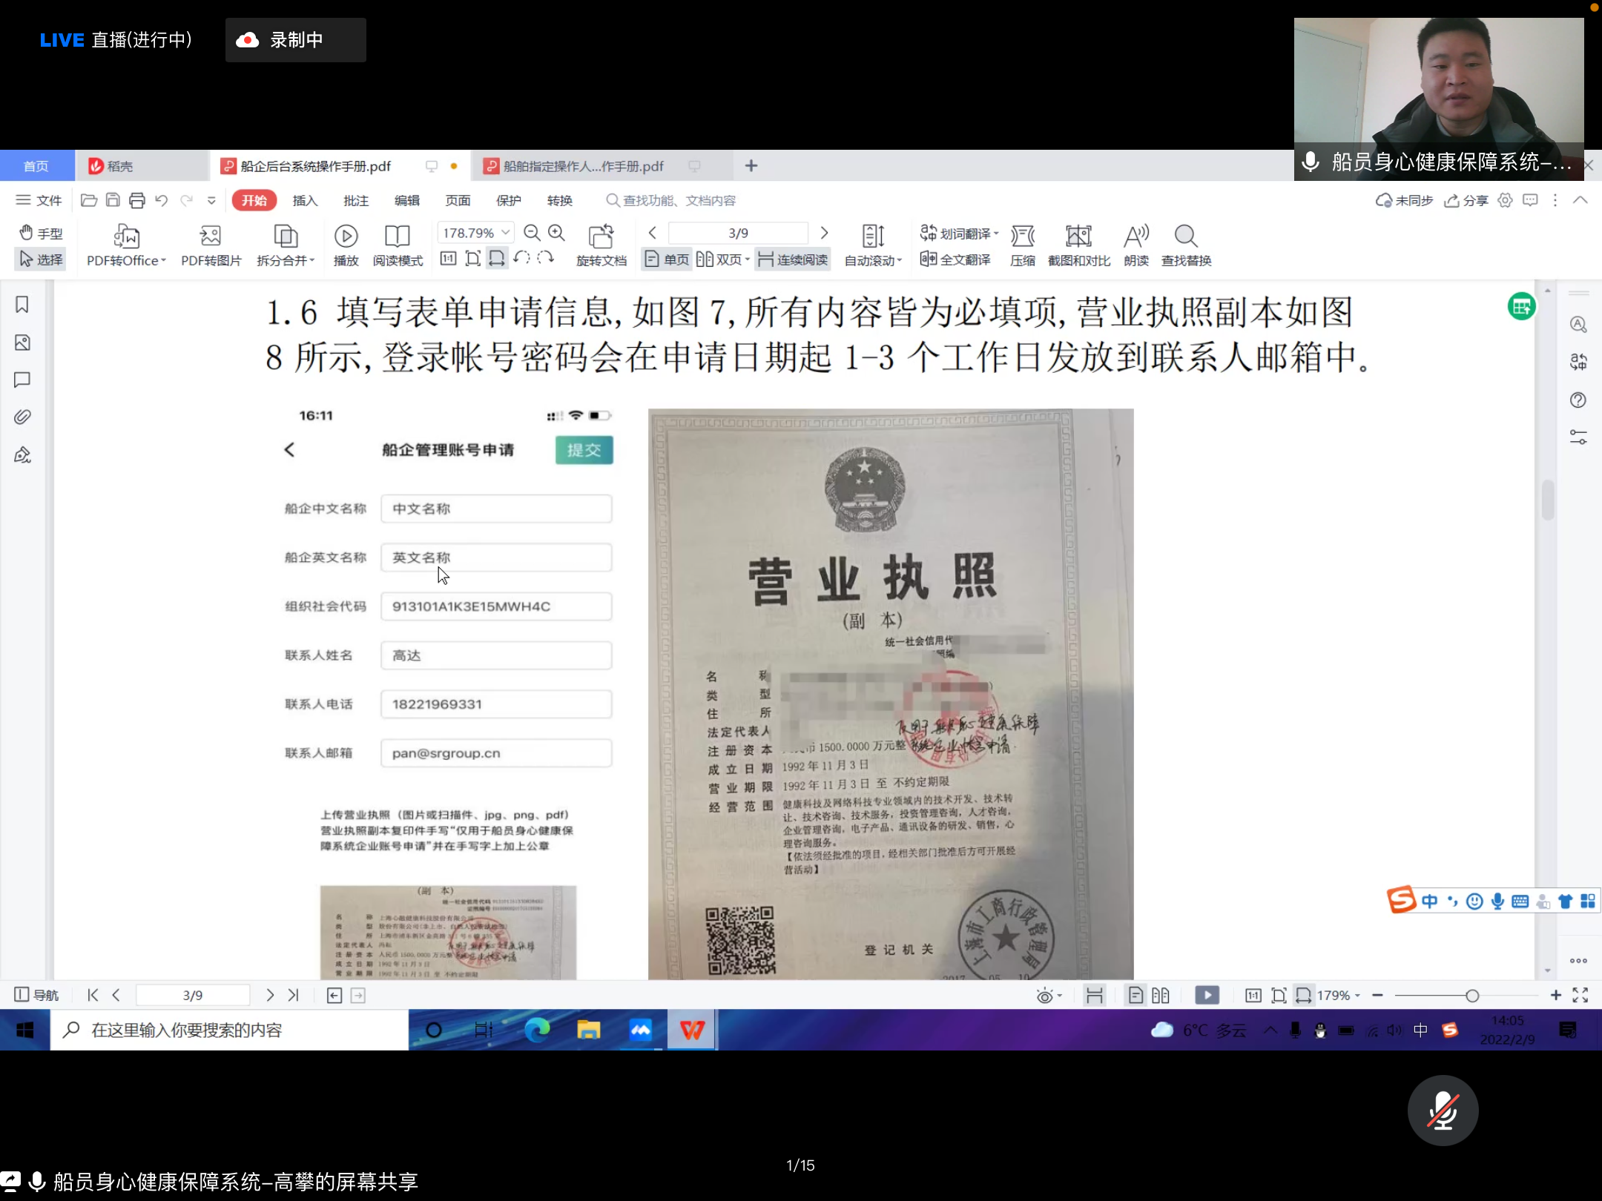
Task: Click the 查找功能、文档内容 search box
Action: [671, 200]
